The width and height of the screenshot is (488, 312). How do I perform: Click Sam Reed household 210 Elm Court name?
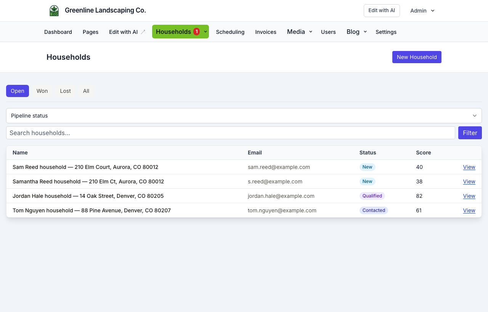[x=85, y=167]
